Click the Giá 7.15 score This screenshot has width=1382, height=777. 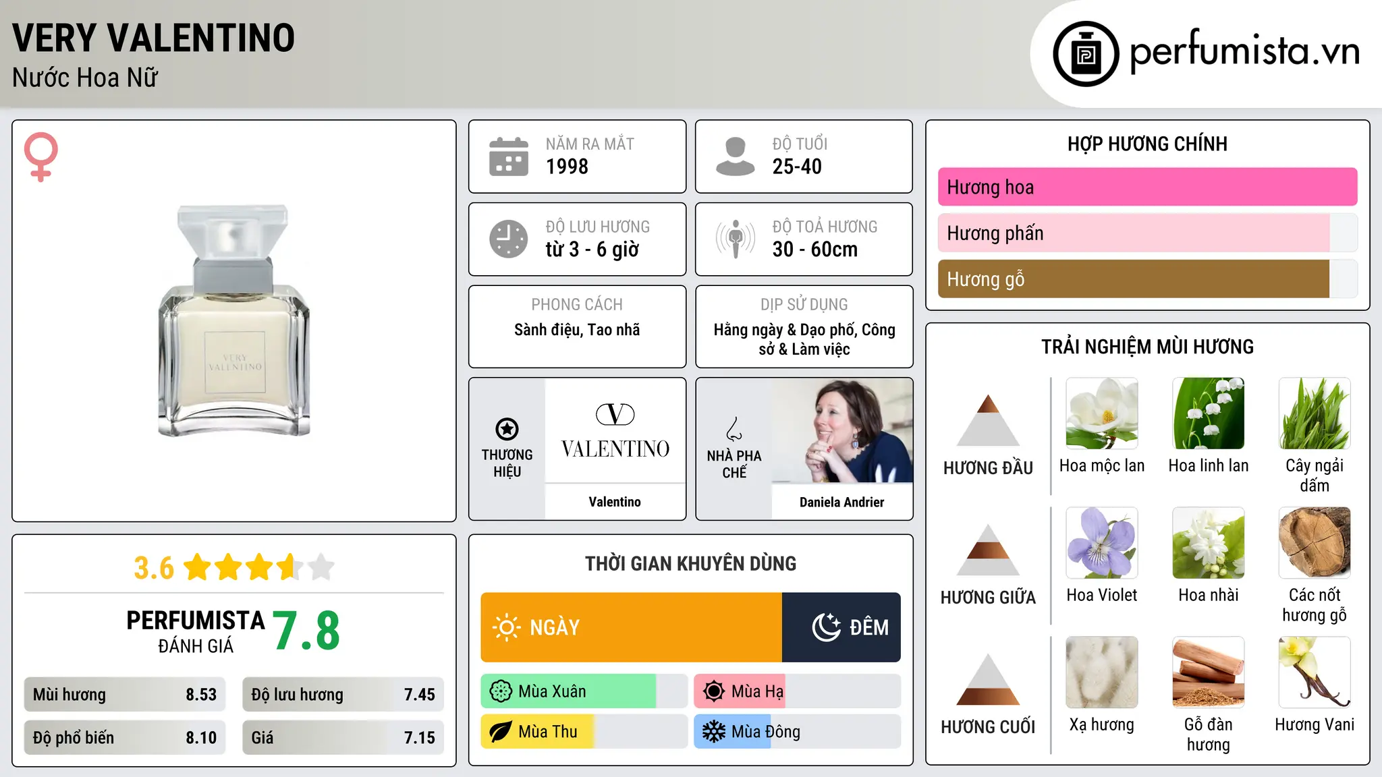343,738
